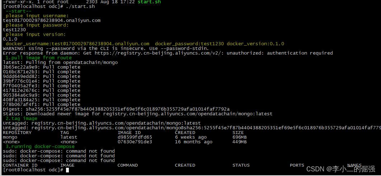Click the entered password test1230

click(x=14, y=30)
